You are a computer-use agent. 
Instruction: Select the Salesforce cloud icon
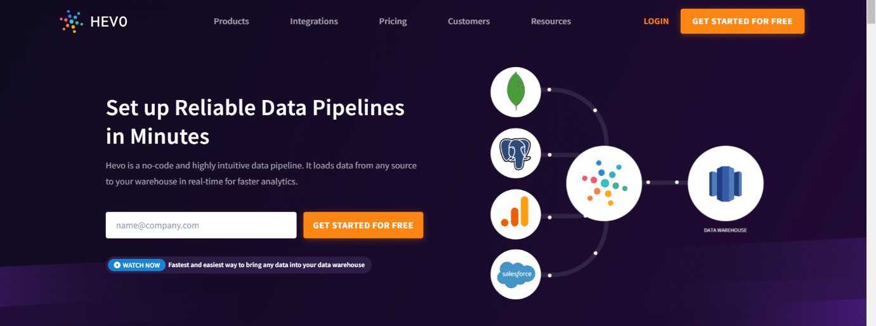click(516, 275)
